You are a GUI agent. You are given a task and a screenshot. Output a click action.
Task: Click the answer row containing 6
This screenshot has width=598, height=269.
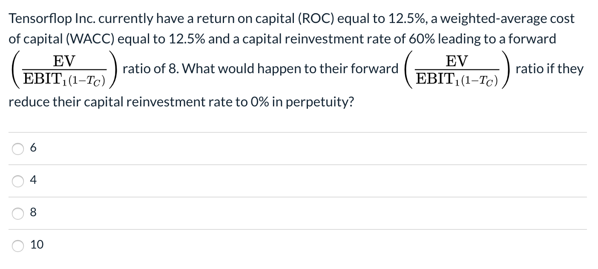(170, 149)
